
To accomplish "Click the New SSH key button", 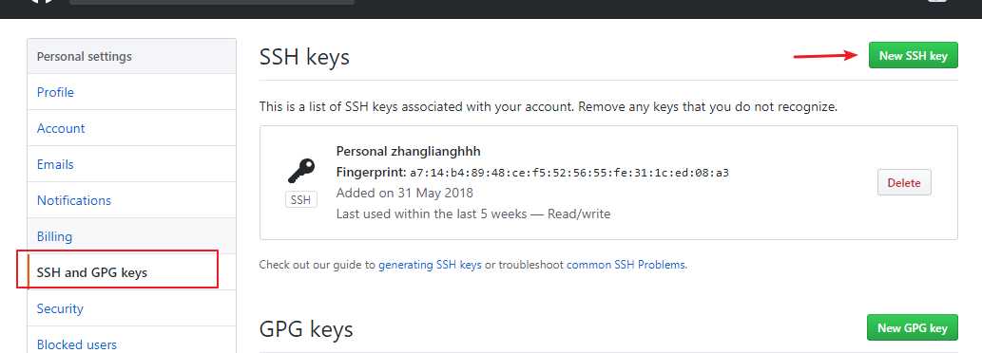I will tap(914, 56).
